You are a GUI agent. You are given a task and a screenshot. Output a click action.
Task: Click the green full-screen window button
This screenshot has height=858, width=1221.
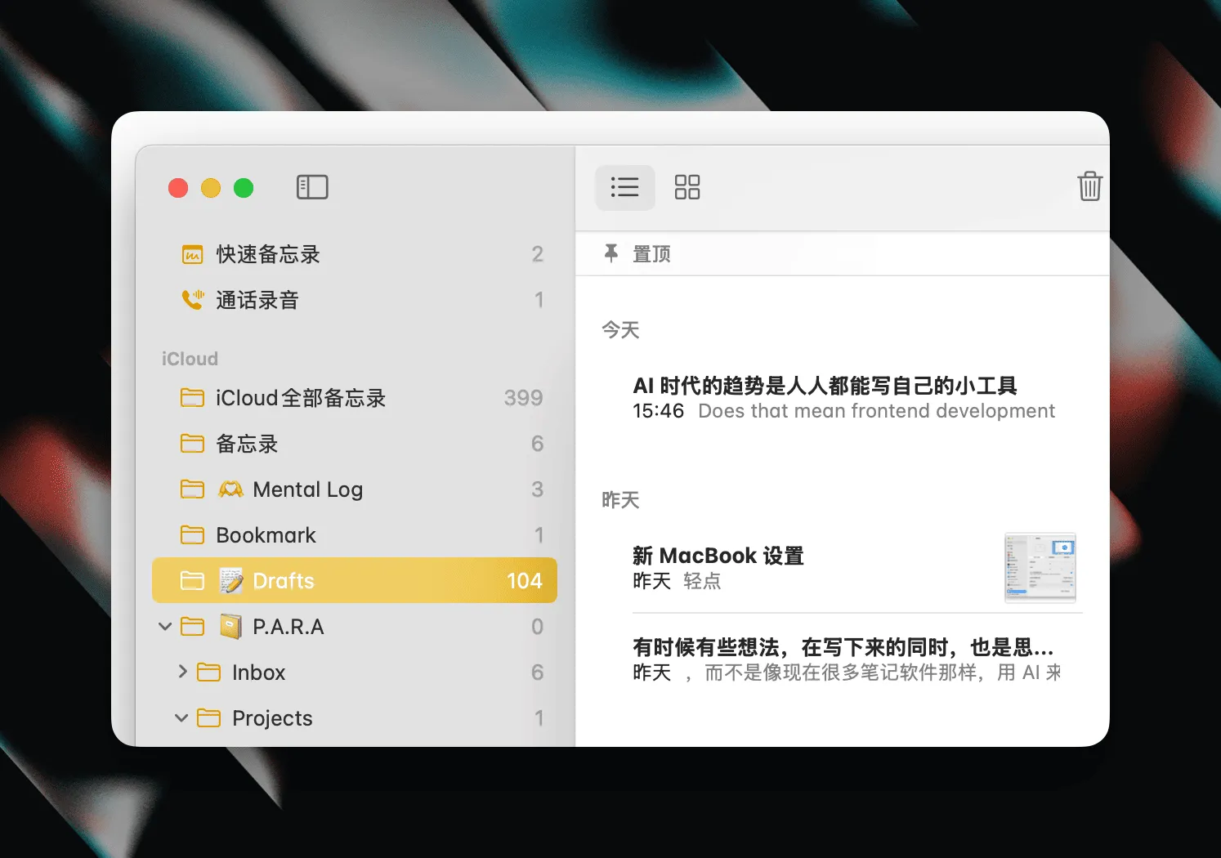(244, 188)
